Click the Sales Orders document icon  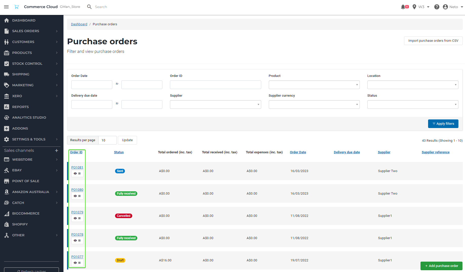coord(7,31)
